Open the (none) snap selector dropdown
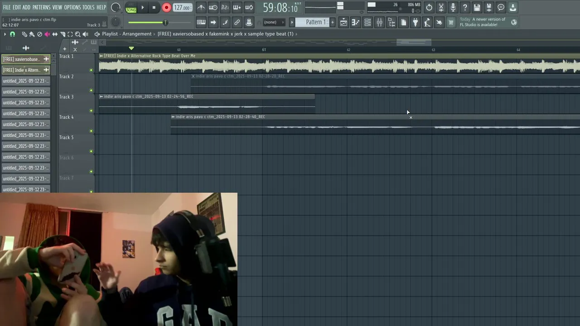 coord(274,22)
